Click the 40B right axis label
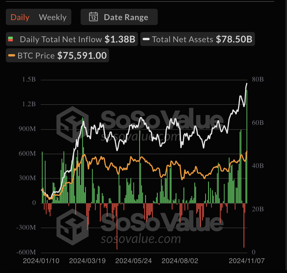Screen dimensions: 287x273 point(258,166)
